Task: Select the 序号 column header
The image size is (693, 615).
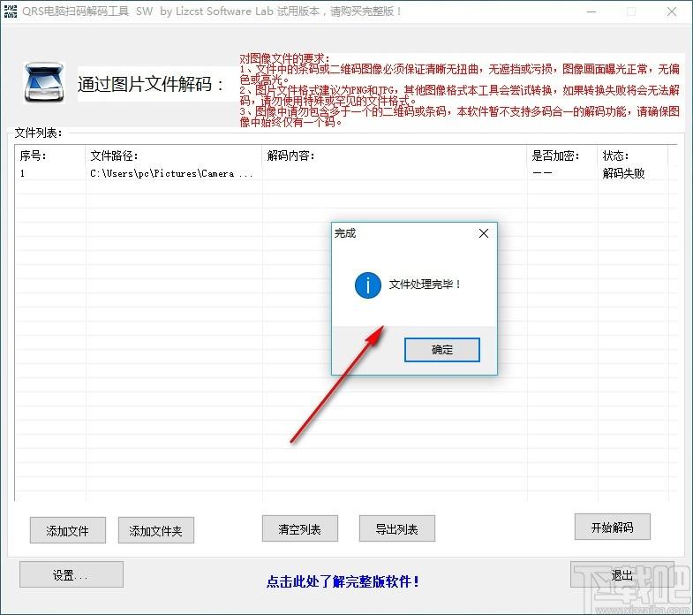Action: [x=50, y=156]
